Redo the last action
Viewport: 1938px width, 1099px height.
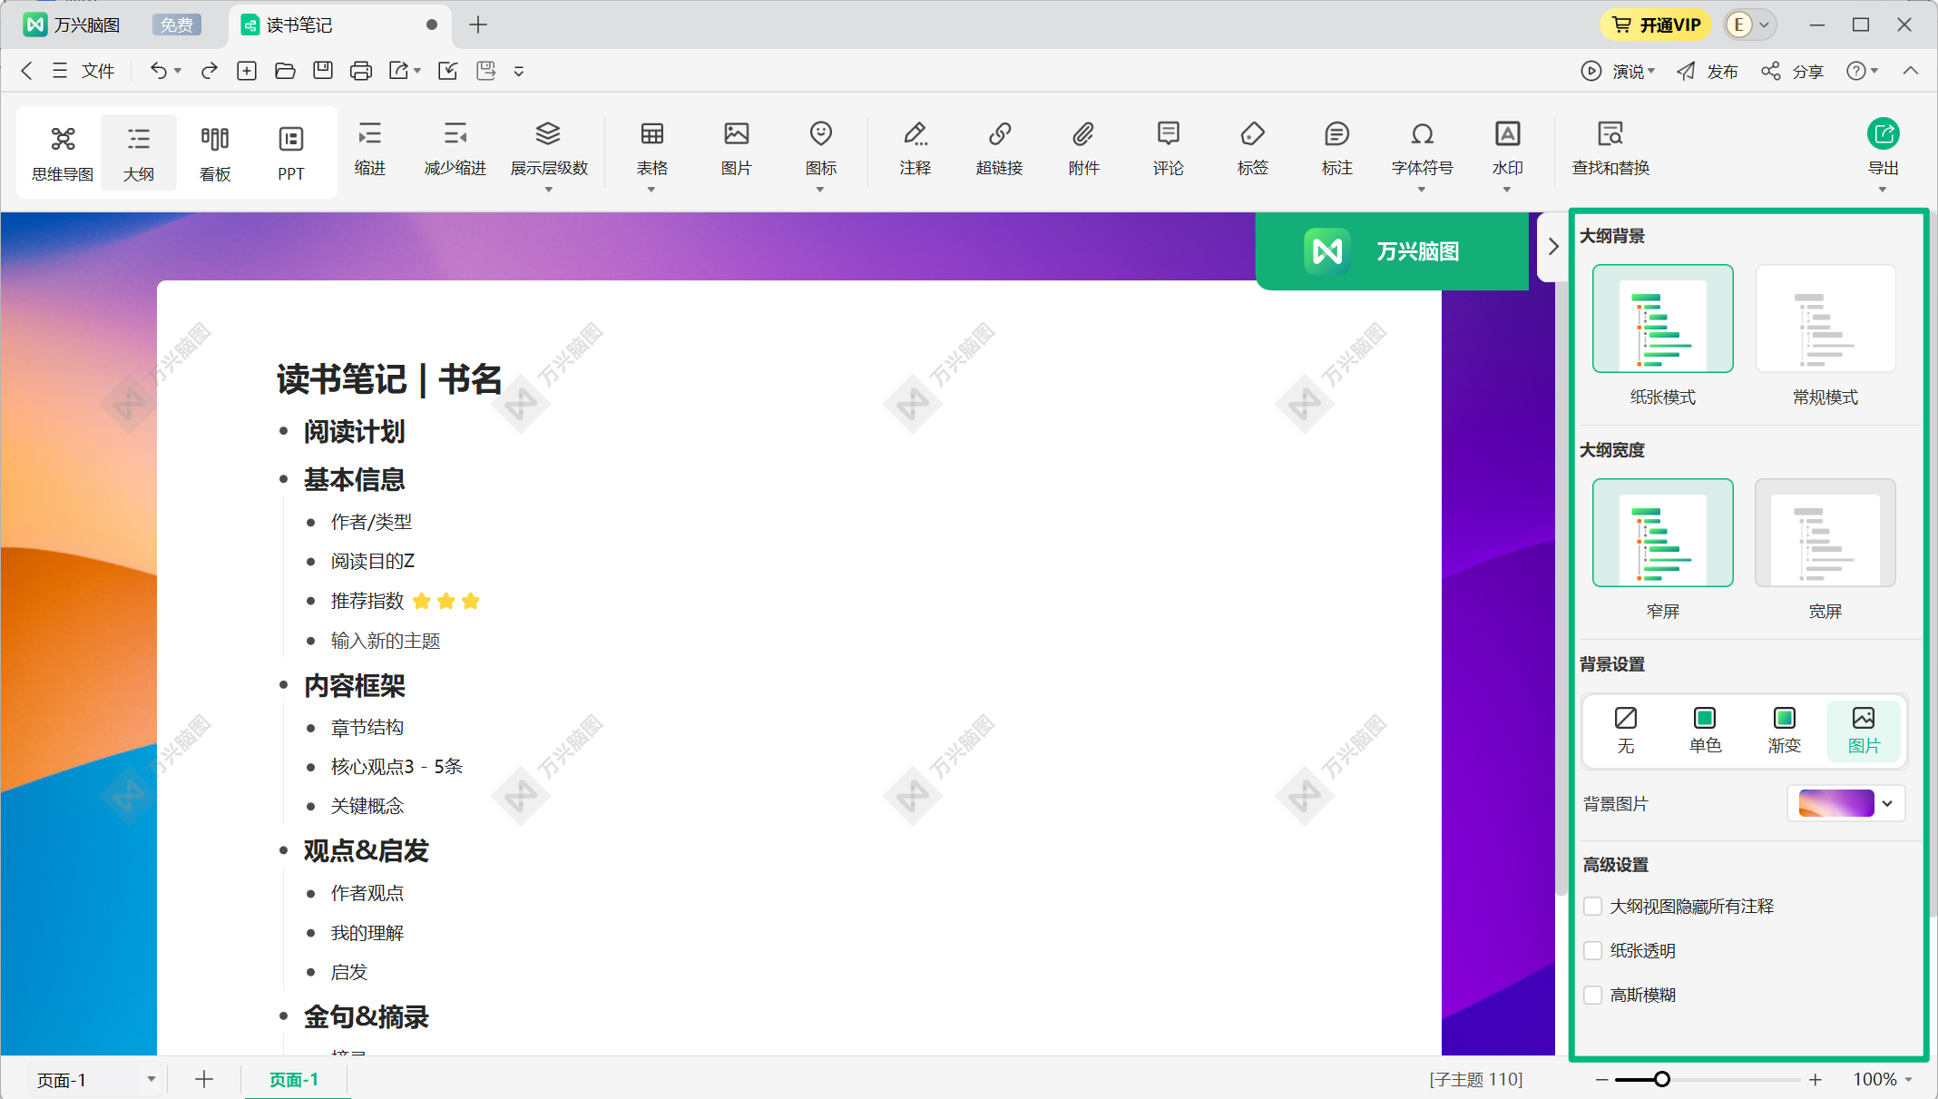[210, 71]
